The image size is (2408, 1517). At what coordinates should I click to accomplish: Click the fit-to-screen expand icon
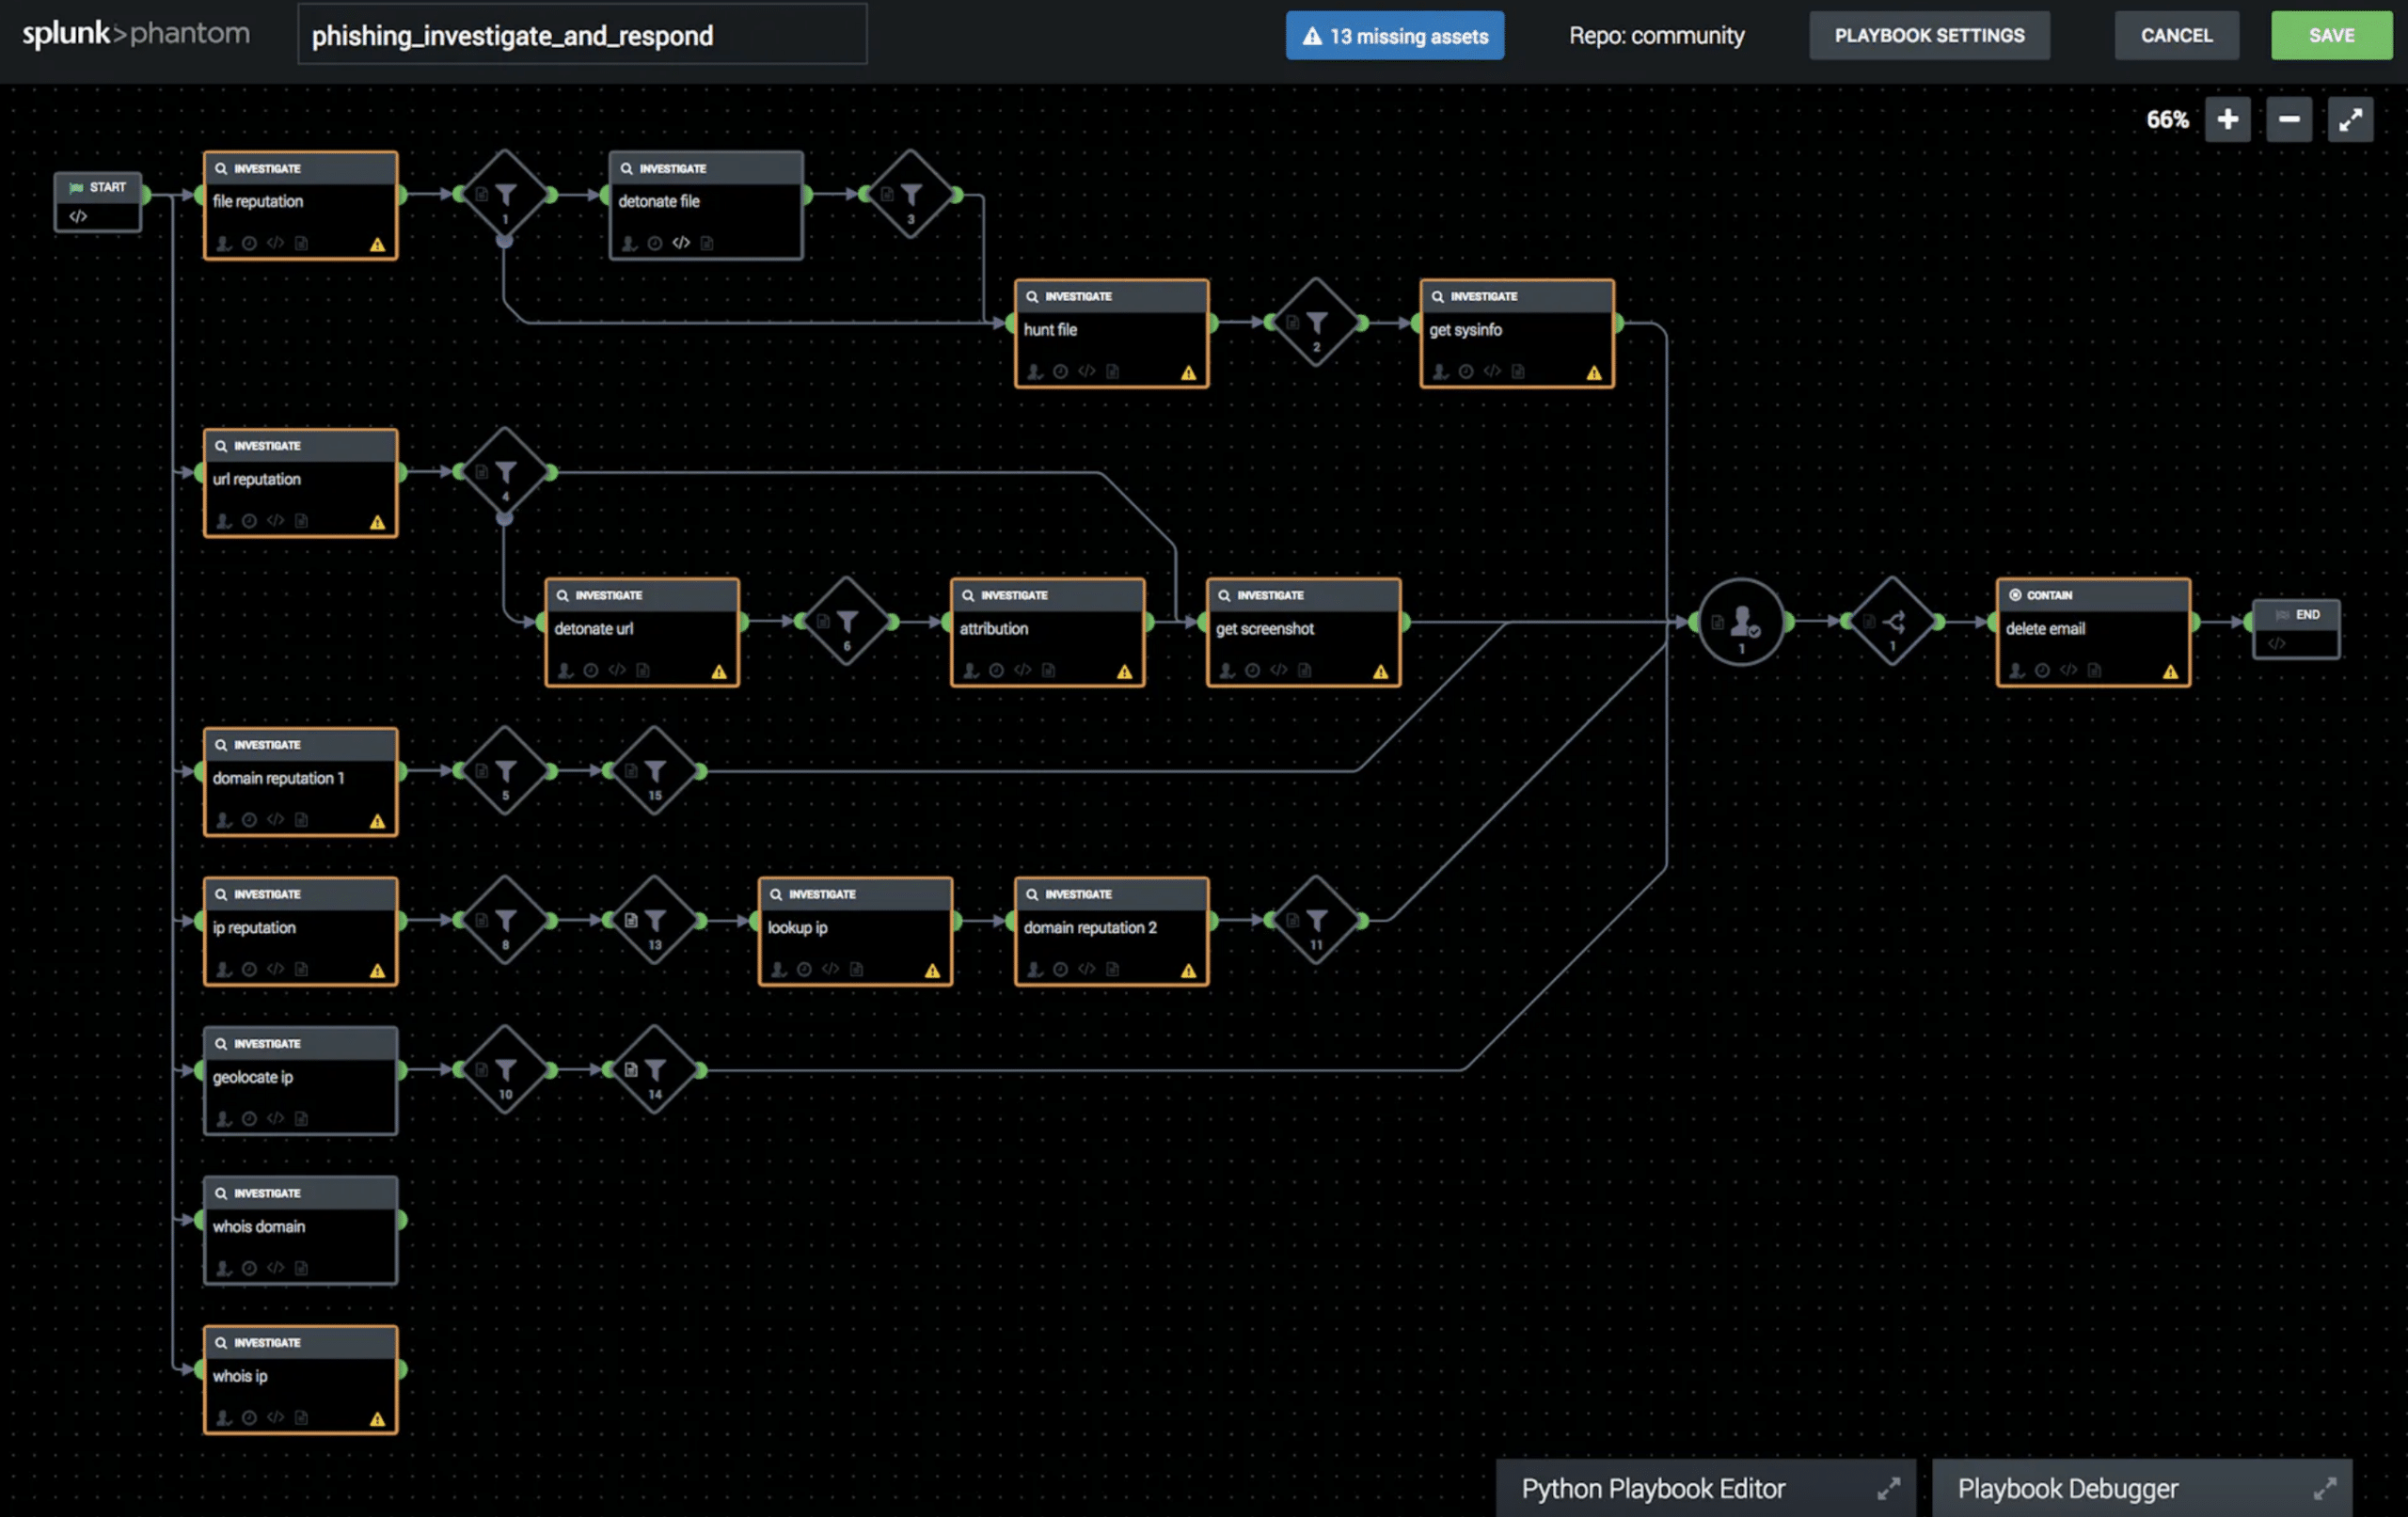coord(2349,120)
